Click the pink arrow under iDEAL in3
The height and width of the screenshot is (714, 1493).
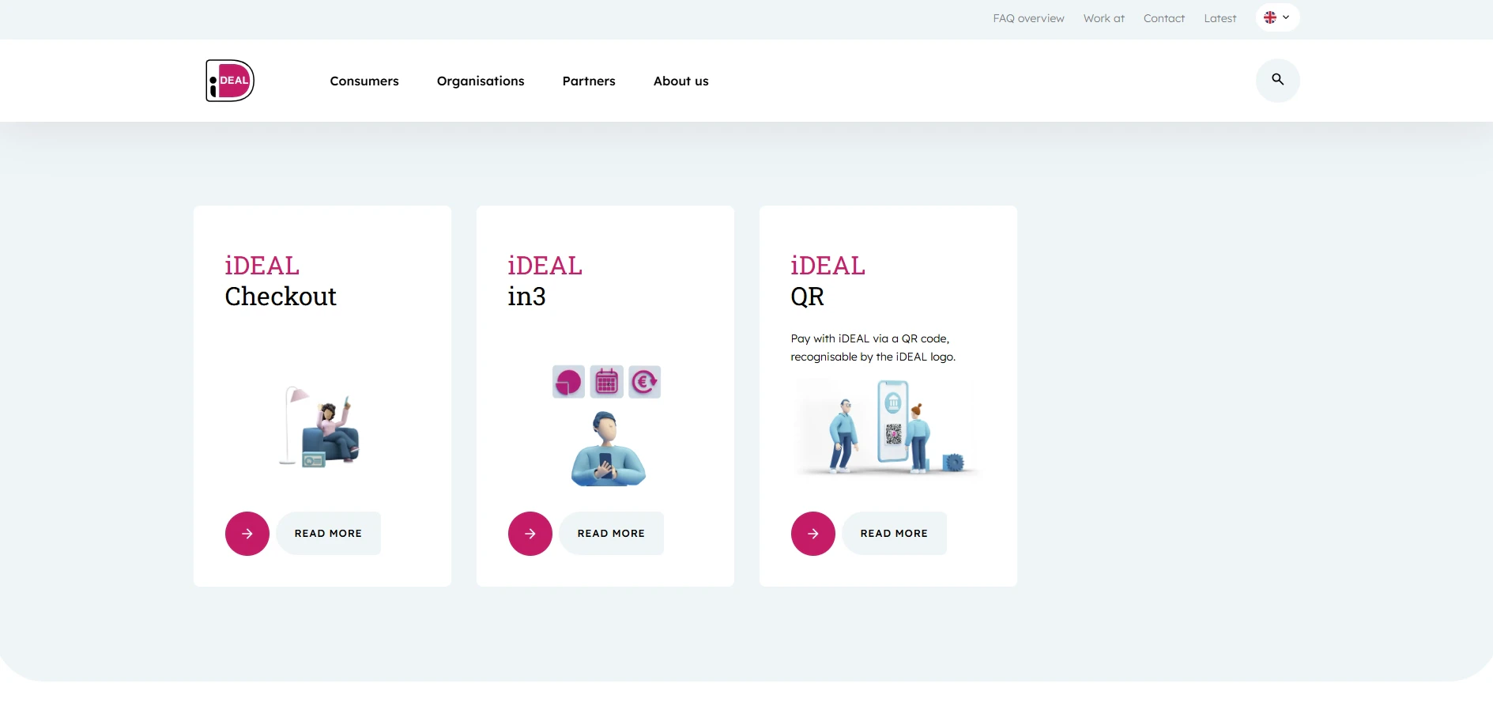click(x=530, y=534)
